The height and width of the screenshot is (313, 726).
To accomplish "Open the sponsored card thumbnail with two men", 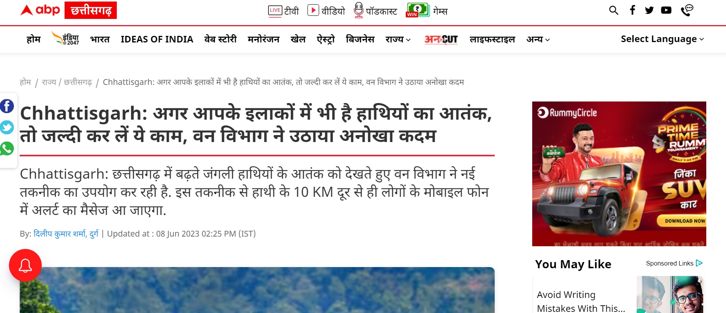I will (x=670, y=294).
